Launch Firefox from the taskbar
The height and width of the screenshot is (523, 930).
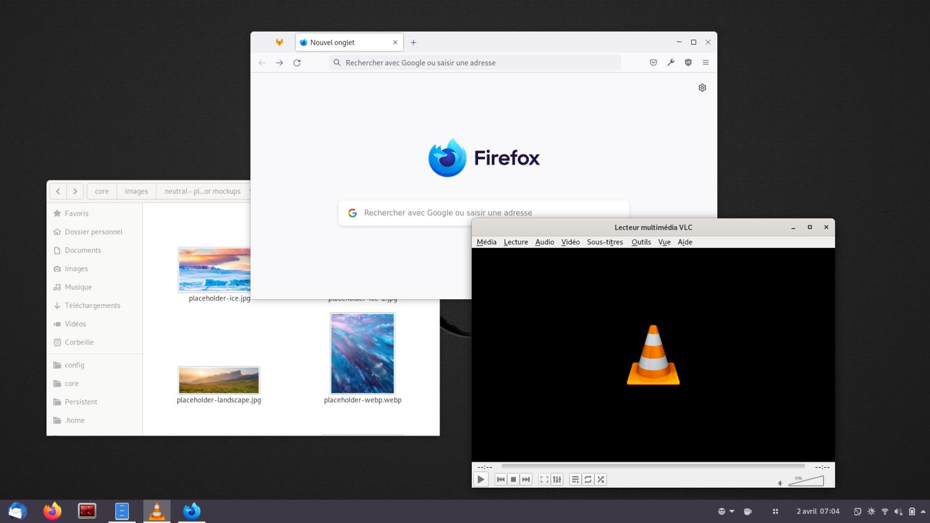coord(52,511)
